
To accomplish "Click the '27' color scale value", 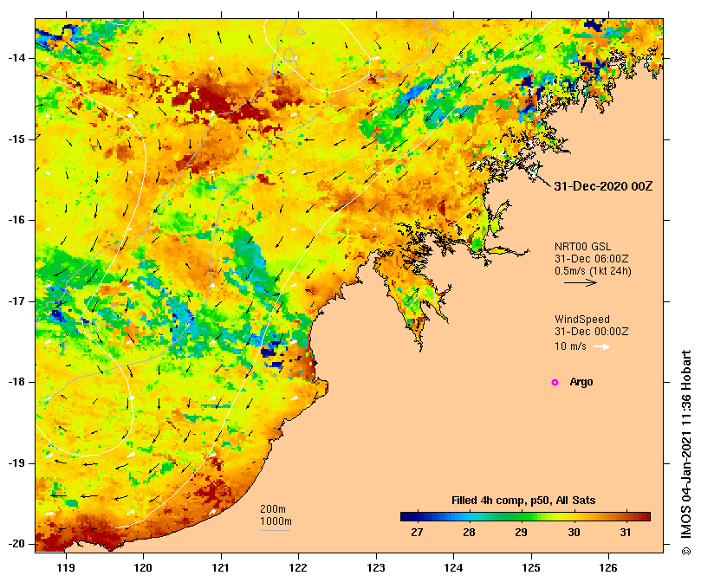I will tap(417, 533).
